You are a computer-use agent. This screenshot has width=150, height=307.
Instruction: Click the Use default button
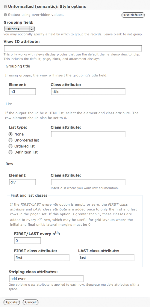coord(133,15)
